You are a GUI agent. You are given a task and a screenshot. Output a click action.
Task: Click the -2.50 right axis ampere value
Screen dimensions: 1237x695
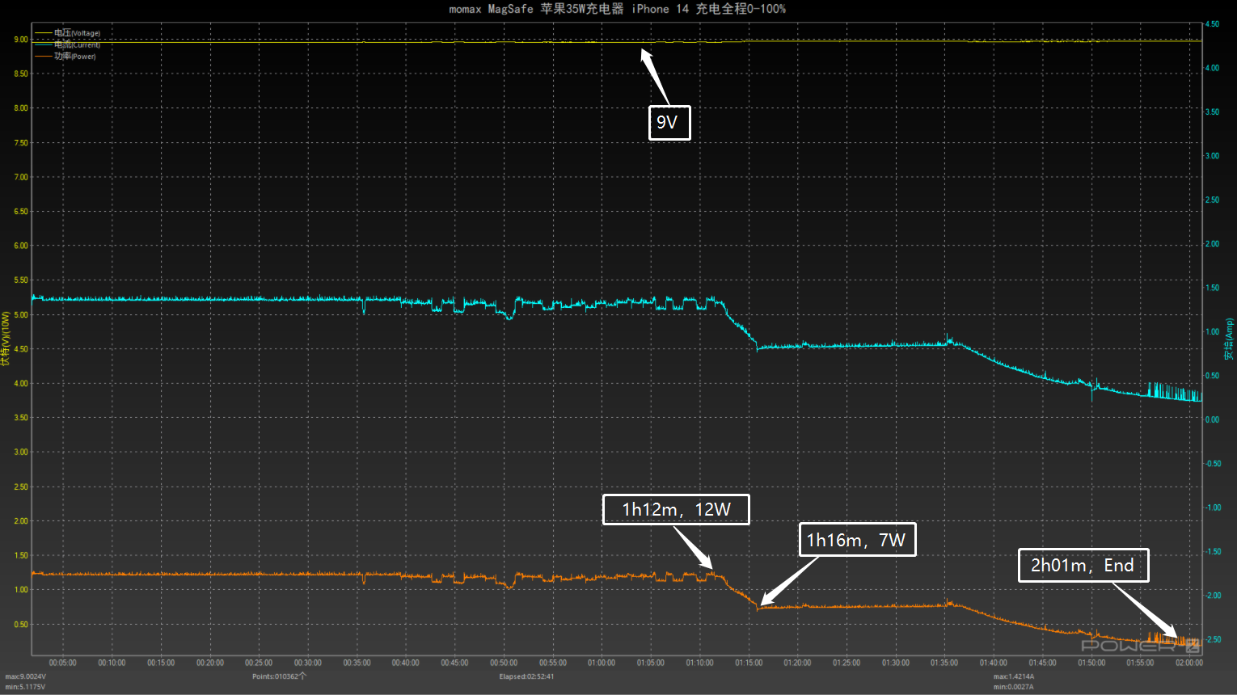tap(1213, 639)
